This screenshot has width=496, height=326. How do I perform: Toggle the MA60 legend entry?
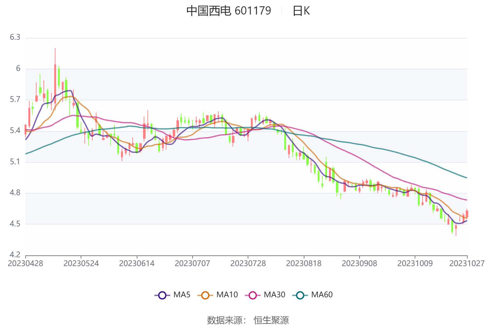click(313, 295)
